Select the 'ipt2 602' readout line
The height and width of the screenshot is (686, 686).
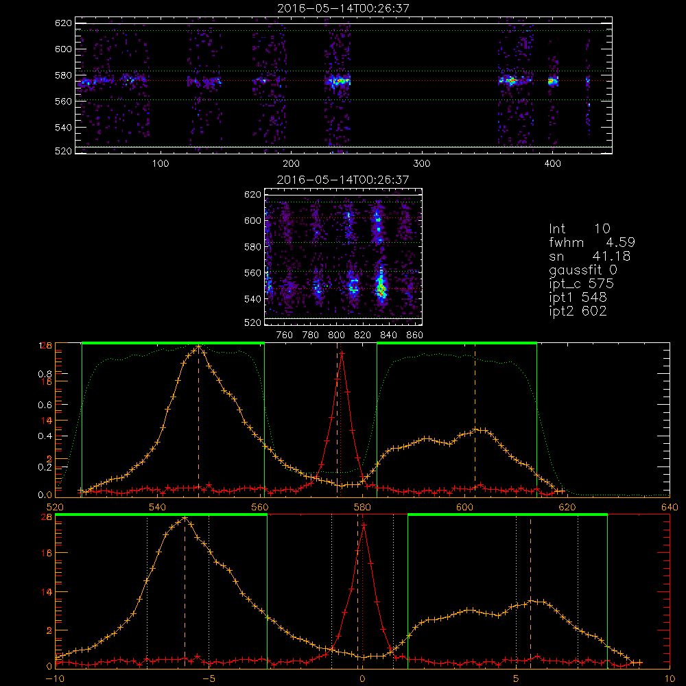coord(578,311)
